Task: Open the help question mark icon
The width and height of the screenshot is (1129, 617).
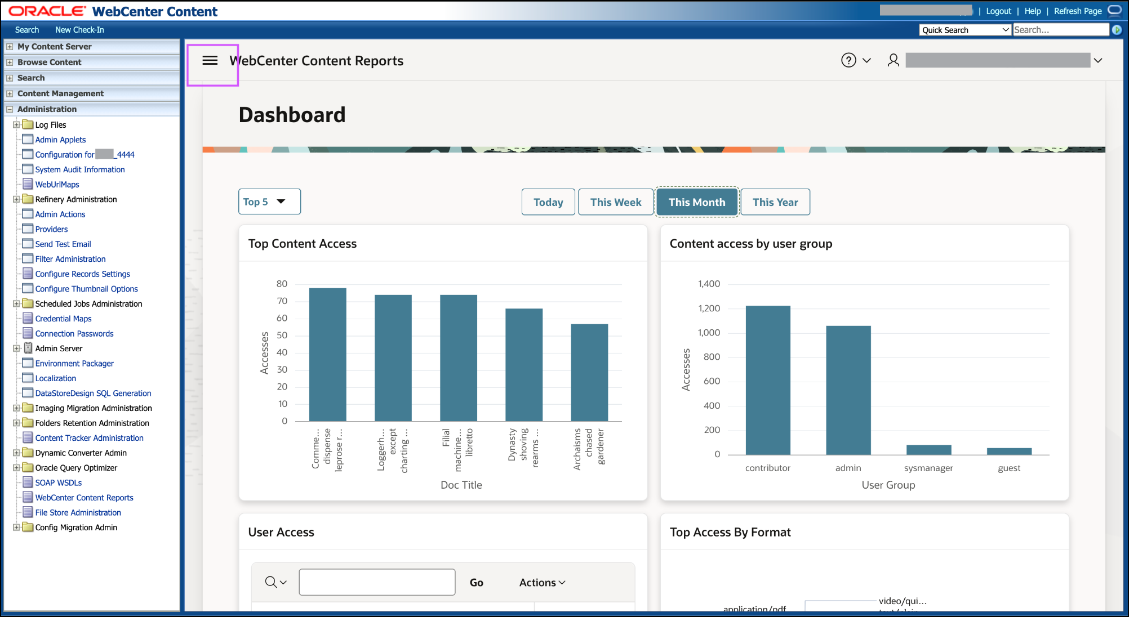Action: (x=848, y=60)
